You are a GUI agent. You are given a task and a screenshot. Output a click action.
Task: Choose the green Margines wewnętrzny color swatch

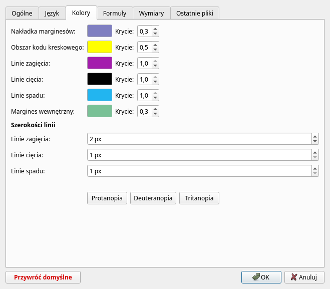100,111
